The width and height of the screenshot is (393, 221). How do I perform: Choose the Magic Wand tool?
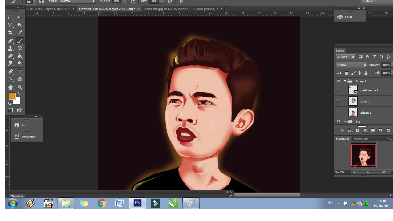(x=20, y=25)
